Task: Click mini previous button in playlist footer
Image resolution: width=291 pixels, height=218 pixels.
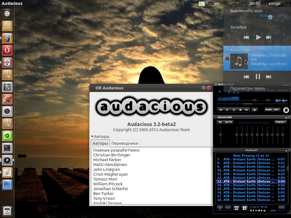Action: (x=251, y=211)
